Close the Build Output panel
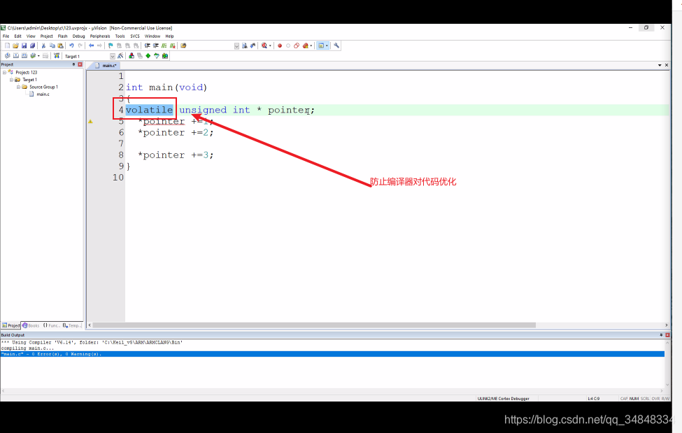Viewport: 682px width, 433px height. tap(667, 335)
